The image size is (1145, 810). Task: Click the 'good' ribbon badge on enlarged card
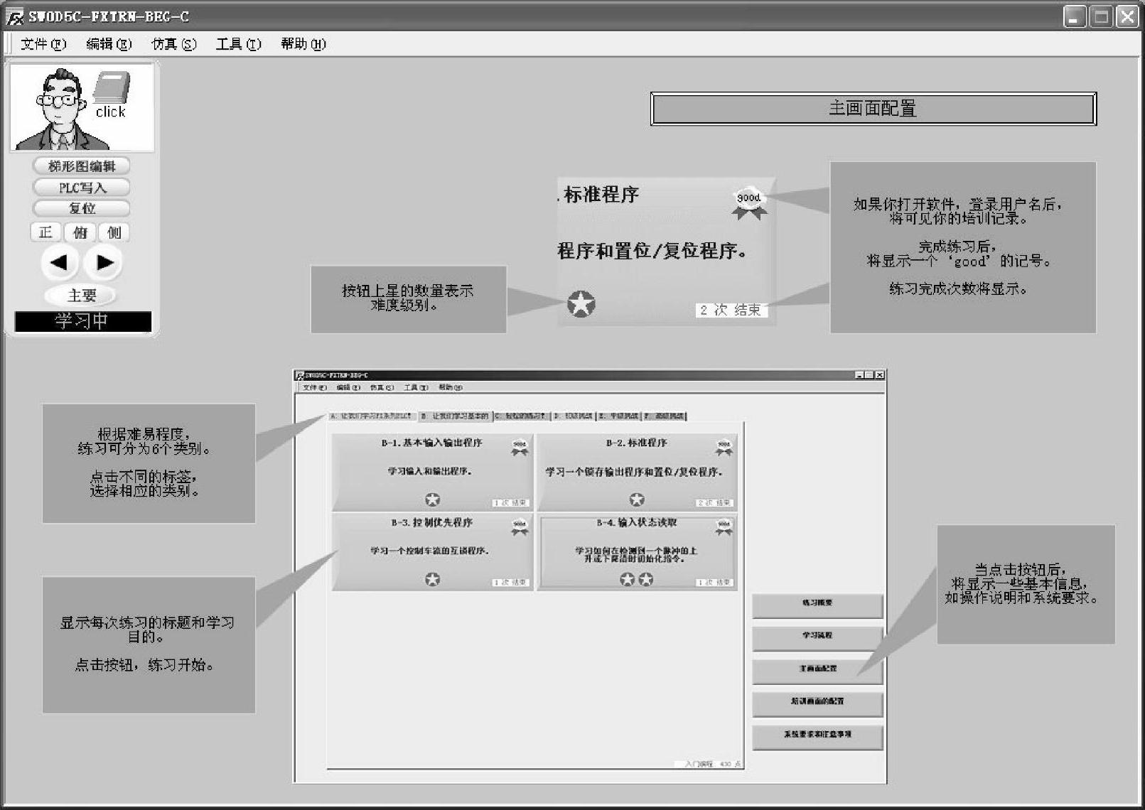749,202
